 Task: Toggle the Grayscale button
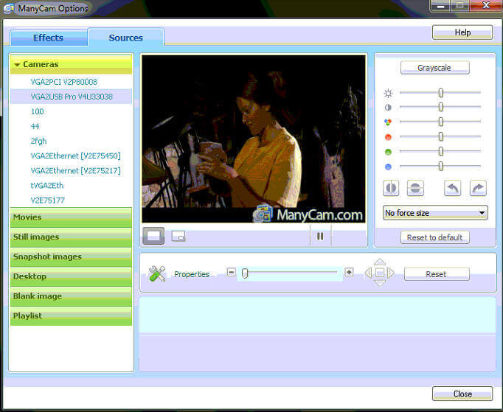click(434, 68)
